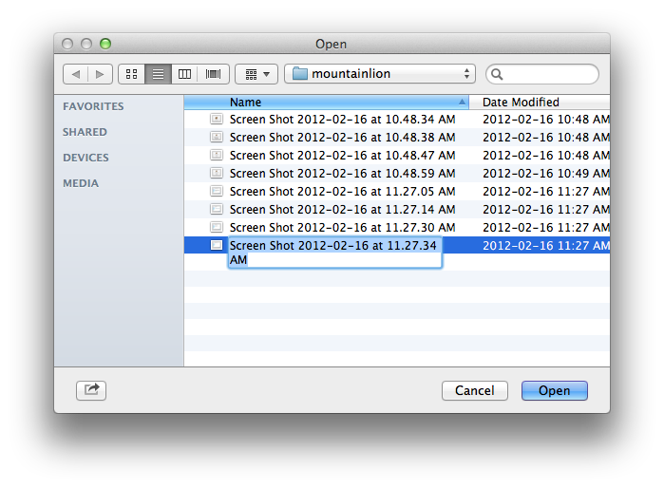
Task: Click file icon for 10.48.59 AM screenshot
Action: [217, 173]
